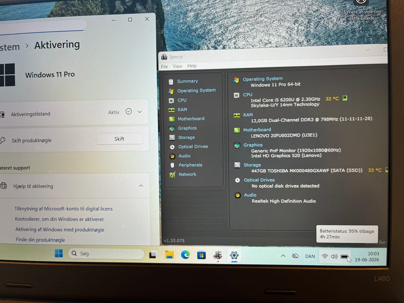404x303 pixels.
Task: Click the Peripherals mouse icon in sidebar
Action: tap(173, 165)
